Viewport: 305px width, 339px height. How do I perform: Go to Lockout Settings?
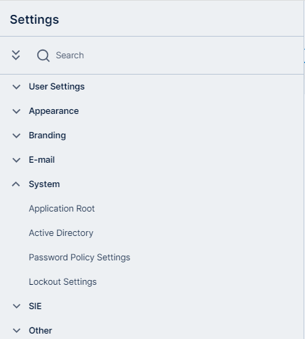tap(62, 282)
